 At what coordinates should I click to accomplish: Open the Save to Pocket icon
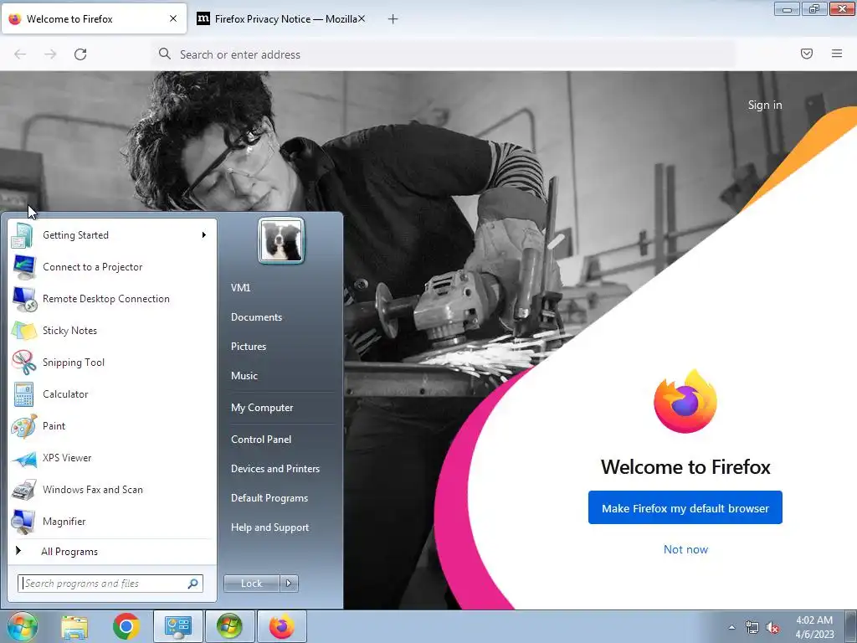coord(807,54)
